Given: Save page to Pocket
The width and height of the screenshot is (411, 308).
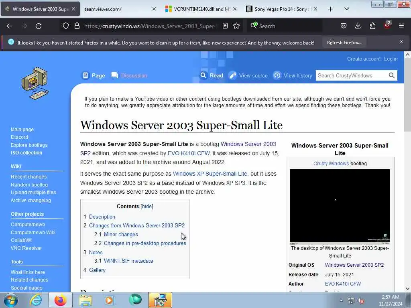Looking at the screenshot, I should pyautogui.click(x=344, y=26).
